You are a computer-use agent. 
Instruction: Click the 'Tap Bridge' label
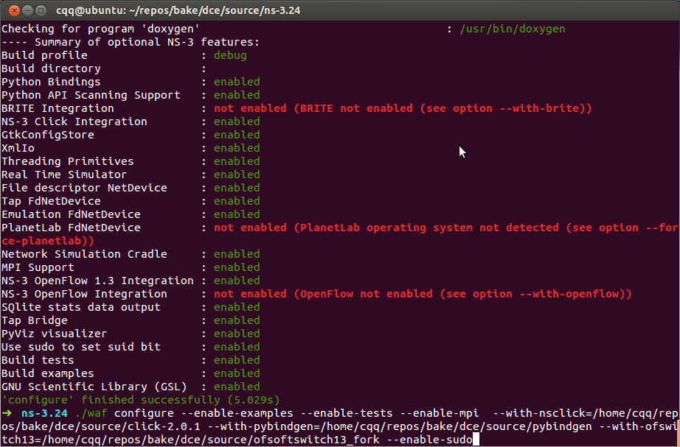[x=35, y=320]
